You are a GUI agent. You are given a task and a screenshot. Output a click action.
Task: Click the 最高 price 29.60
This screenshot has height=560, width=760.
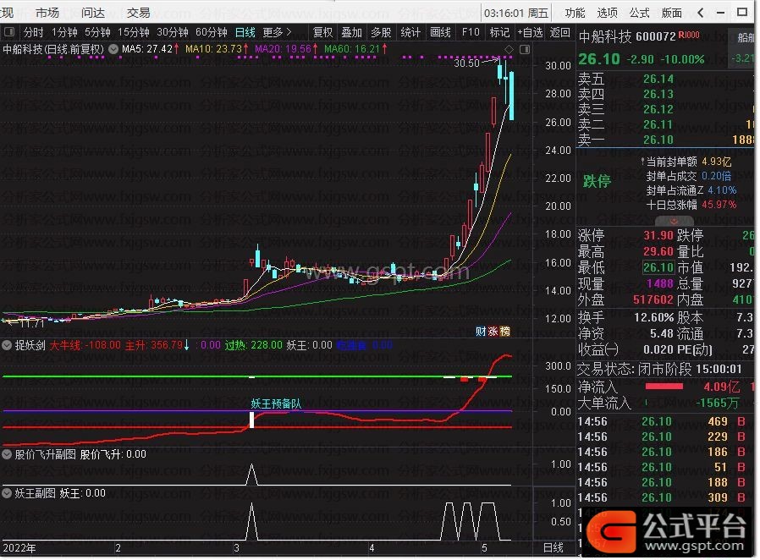(x=658, y=251)
